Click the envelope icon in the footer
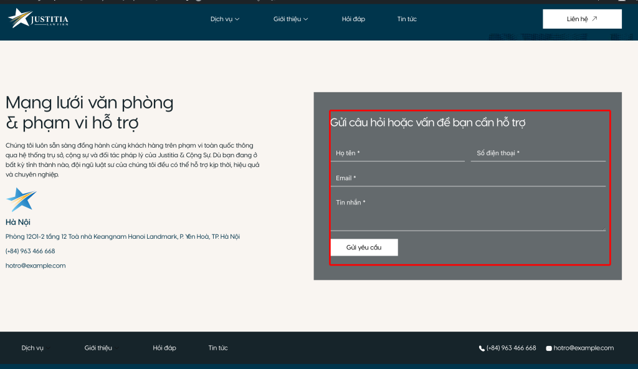The width and height of the screenshot is (638, 369). 549,348
